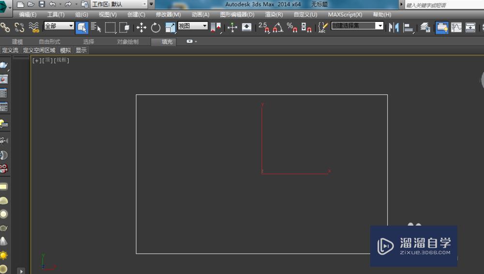The image size is (484, 274).
Task: Open the 渲染(R) menu
Action: tap(274, 15)
